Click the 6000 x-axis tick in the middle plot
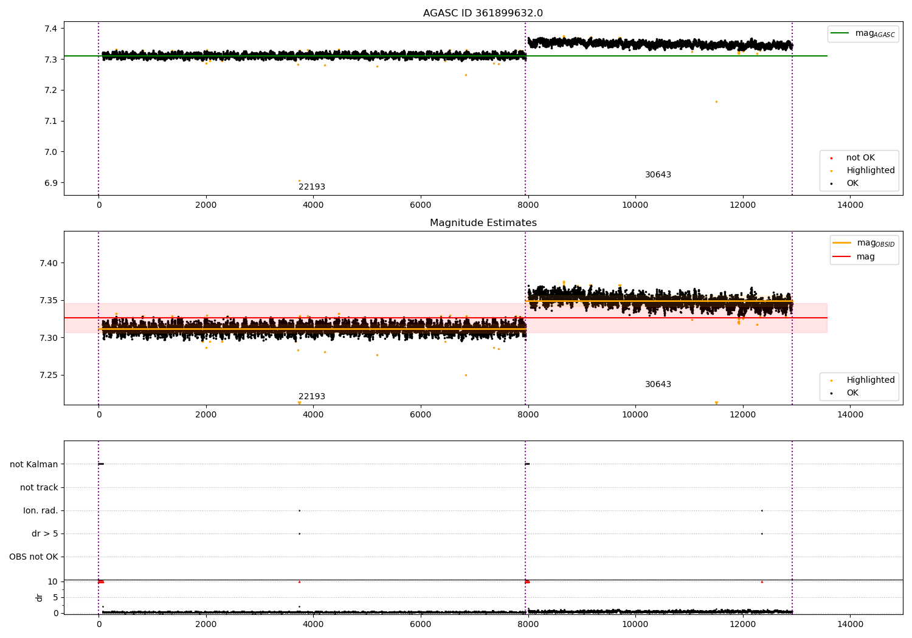This screenshot has width=912, height=638. (421, 415)
